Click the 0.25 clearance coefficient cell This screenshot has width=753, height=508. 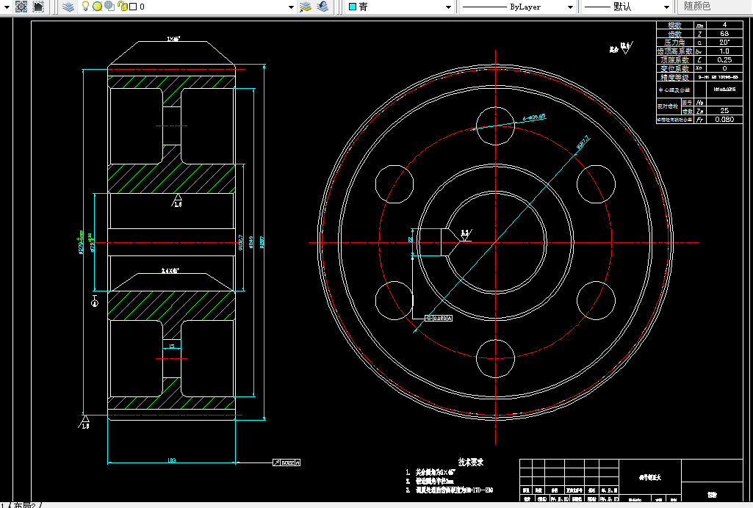point(724,60)
